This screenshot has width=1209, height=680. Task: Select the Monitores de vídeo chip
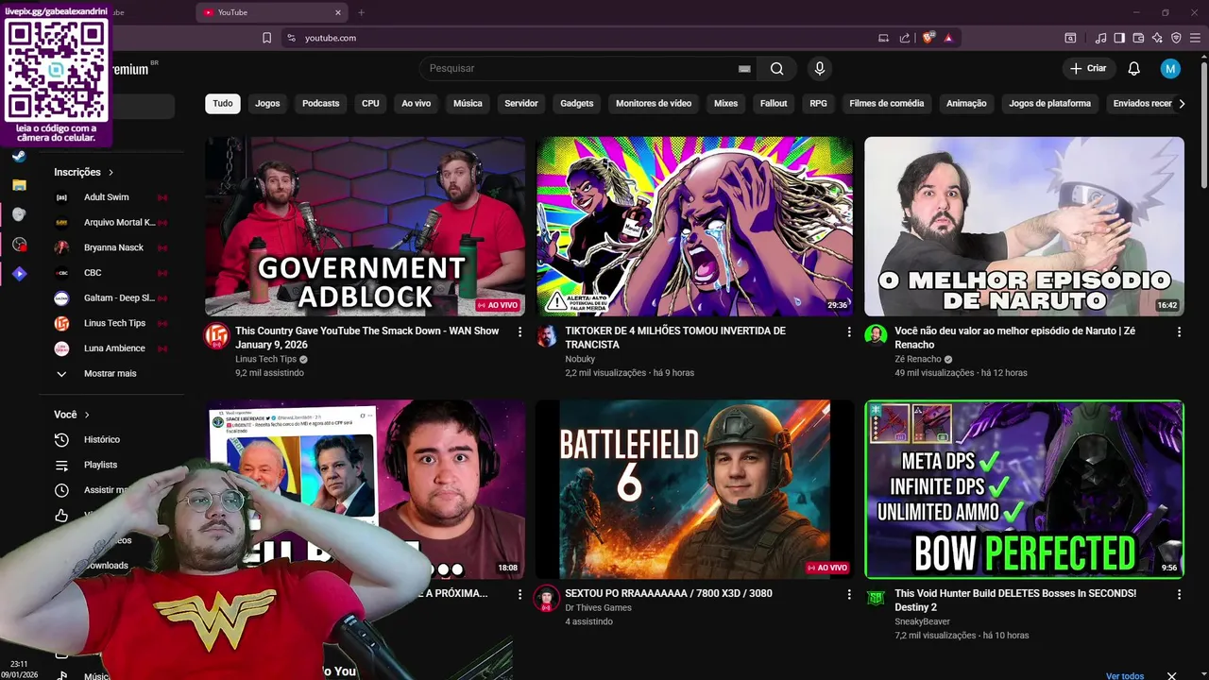[x=654, y=103]
